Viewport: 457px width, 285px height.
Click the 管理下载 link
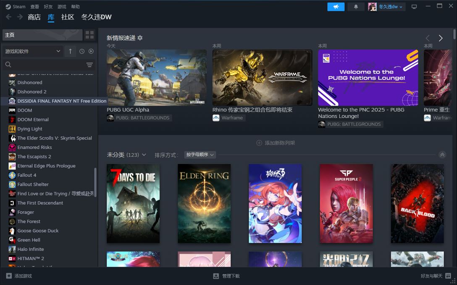tap(231, 276)
